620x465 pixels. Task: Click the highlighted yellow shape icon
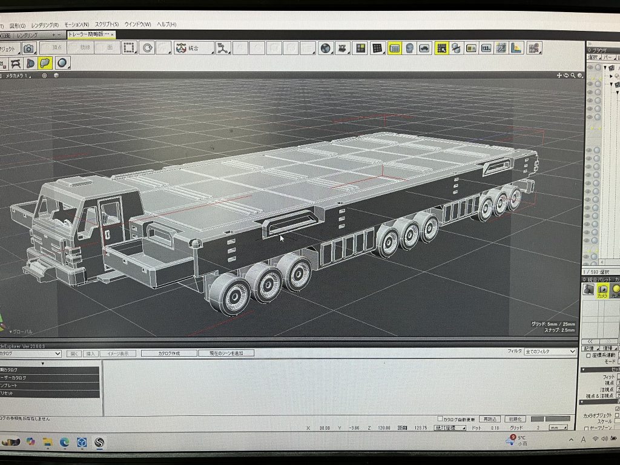45,63
